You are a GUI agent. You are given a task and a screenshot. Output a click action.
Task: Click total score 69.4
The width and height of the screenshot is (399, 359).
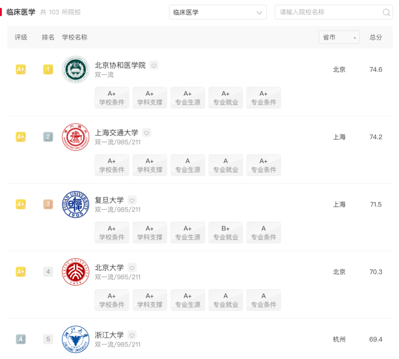(x=376, y=339)
